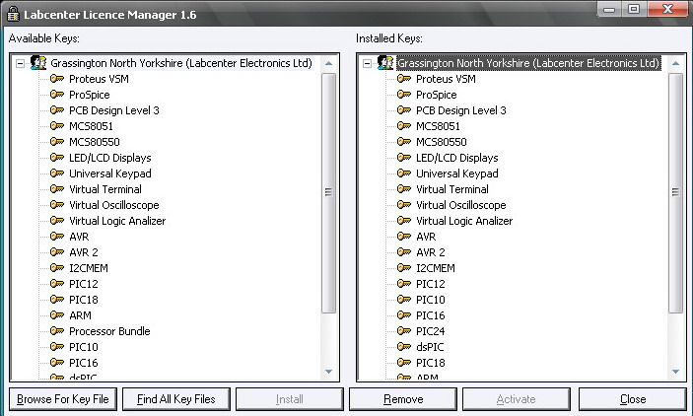Select I2CMEM in Installed Keys list

(436, 268)
